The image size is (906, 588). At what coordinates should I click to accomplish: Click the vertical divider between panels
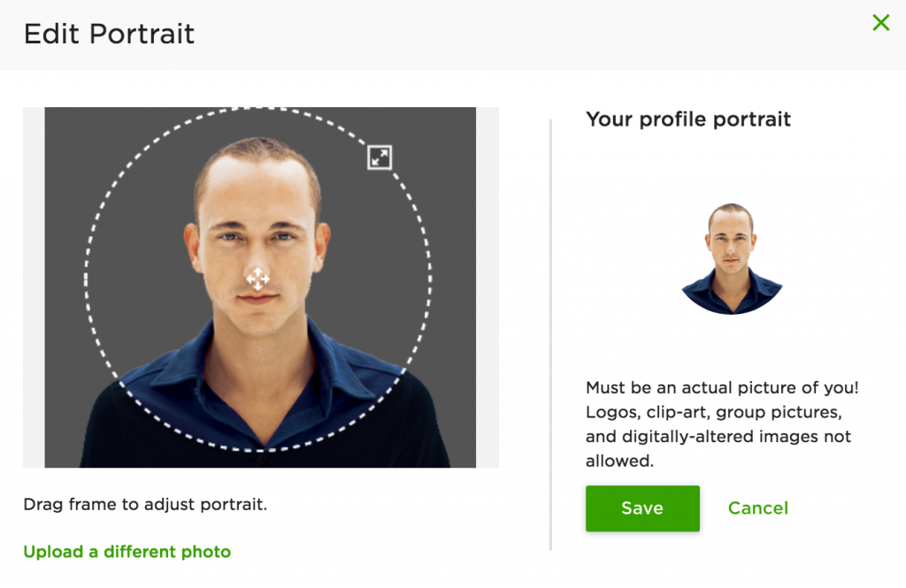coord(550,336)
